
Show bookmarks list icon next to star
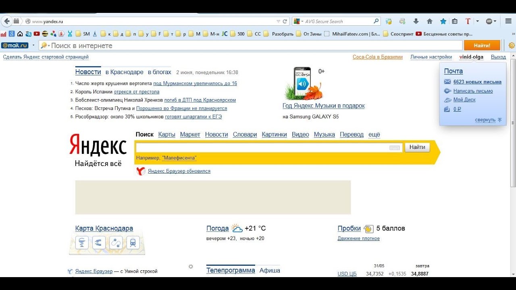[454, 21]
